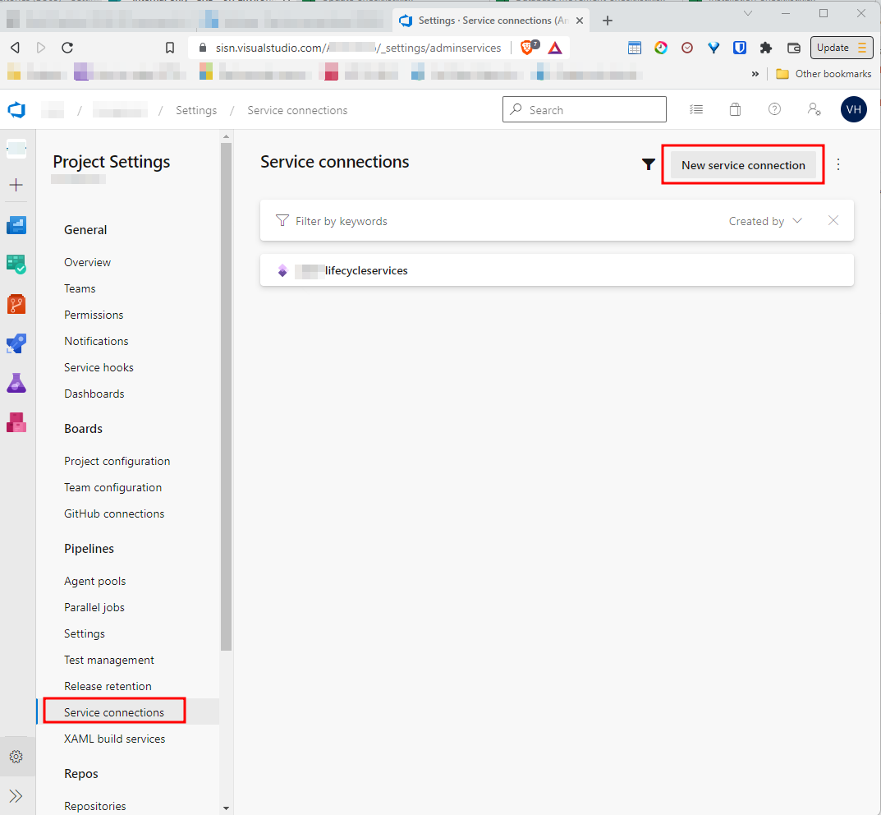Open the Help question mark icon
881x815 pixels.
pos(774,109)
